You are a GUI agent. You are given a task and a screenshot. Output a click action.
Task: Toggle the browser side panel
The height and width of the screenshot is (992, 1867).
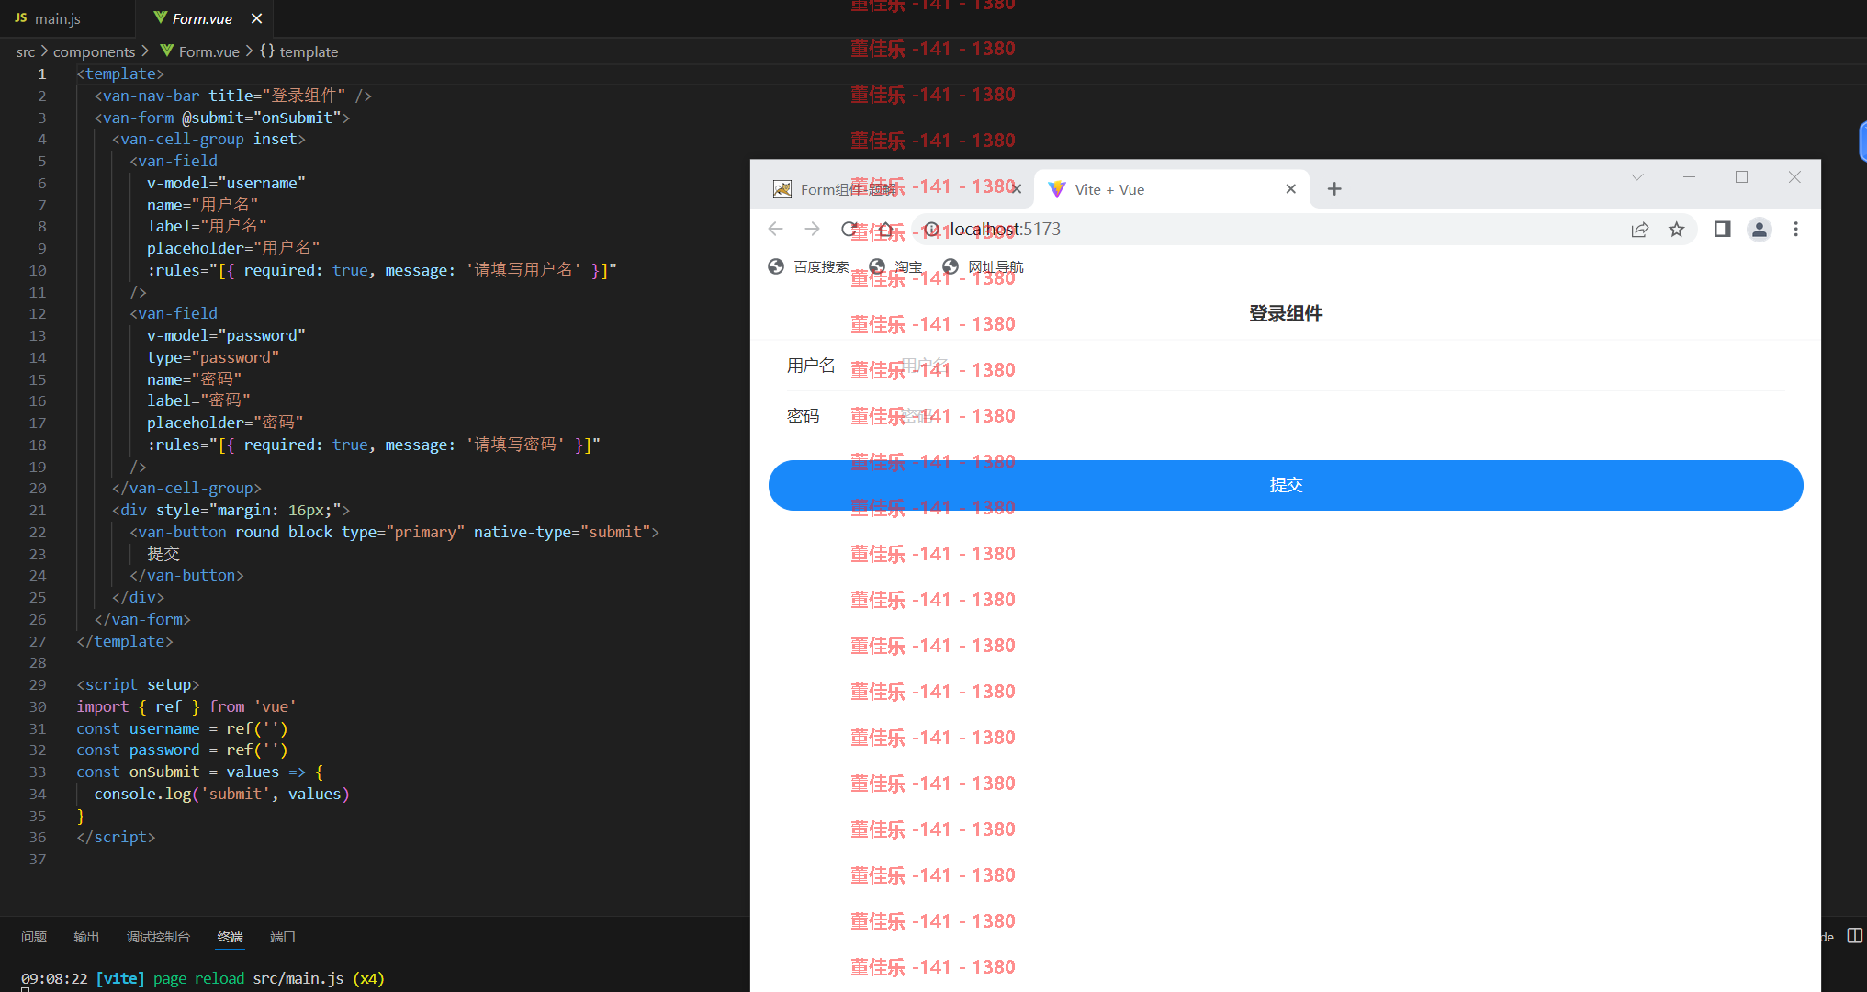1723,229
